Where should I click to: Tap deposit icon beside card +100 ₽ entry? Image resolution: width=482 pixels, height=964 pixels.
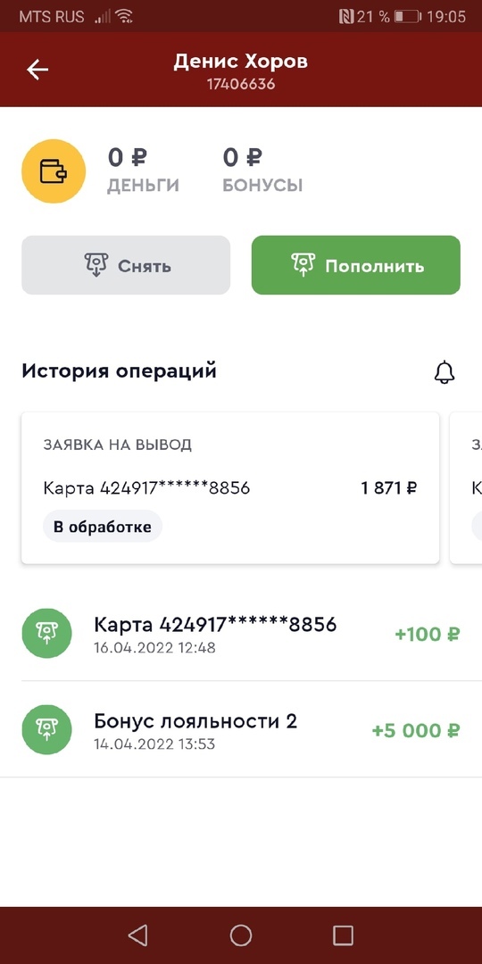pos(46,633)
